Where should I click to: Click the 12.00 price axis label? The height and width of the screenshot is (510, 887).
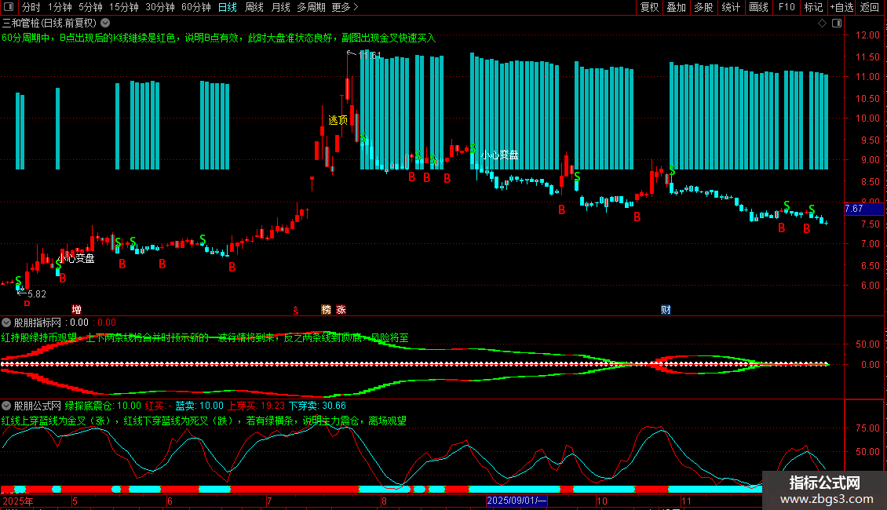(x=867, y=35)
